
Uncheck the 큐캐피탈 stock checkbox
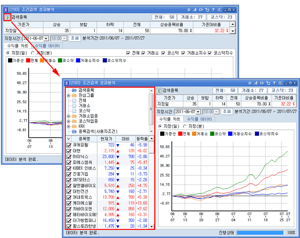69,145
